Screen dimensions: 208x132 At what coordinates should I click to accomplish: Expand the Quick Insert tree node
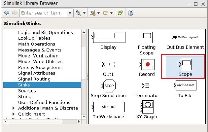14,114
